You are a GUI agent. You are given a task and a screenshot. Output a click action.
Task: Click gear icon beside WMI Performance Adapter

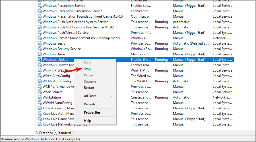tap(40, 86)
